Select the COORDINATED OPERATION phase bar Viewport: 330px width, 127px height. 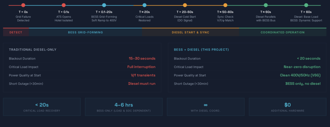coord(283,32)
